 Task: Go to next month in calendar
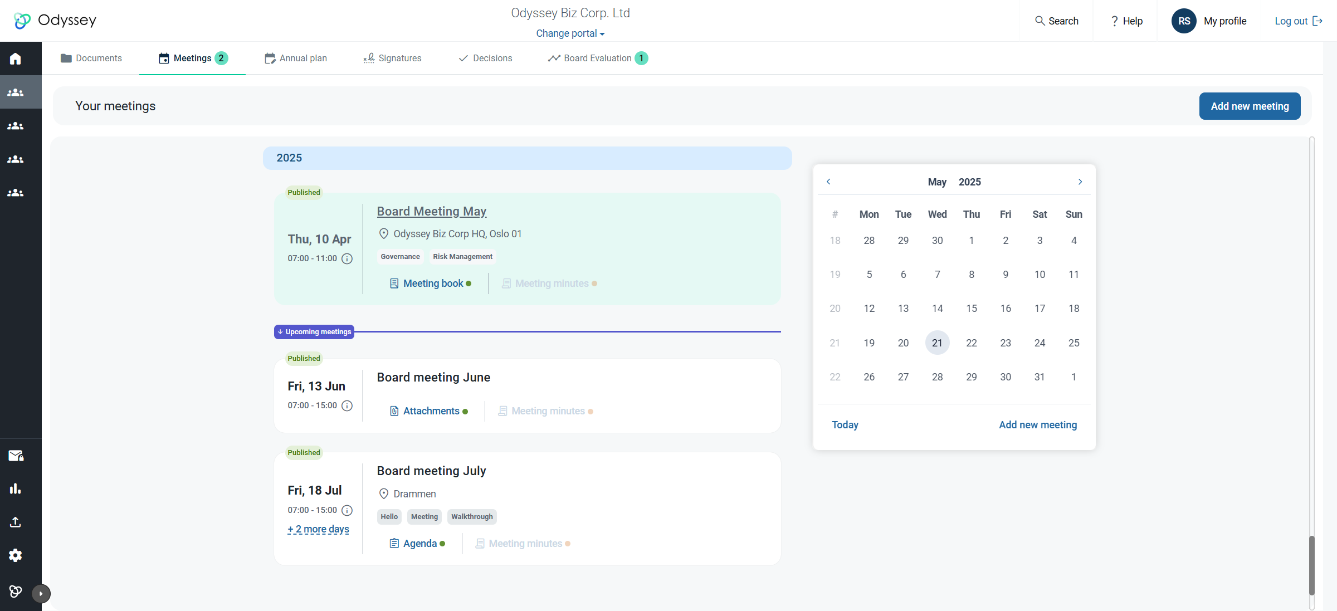point(1080,182)
